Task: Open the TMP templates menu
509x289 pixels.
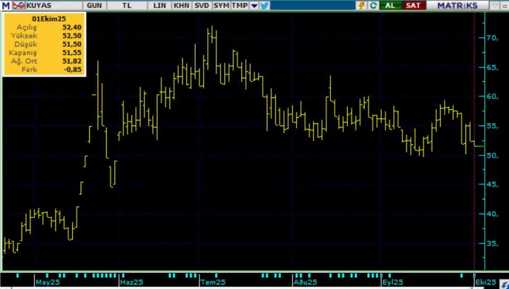Action: coord(239,5)
